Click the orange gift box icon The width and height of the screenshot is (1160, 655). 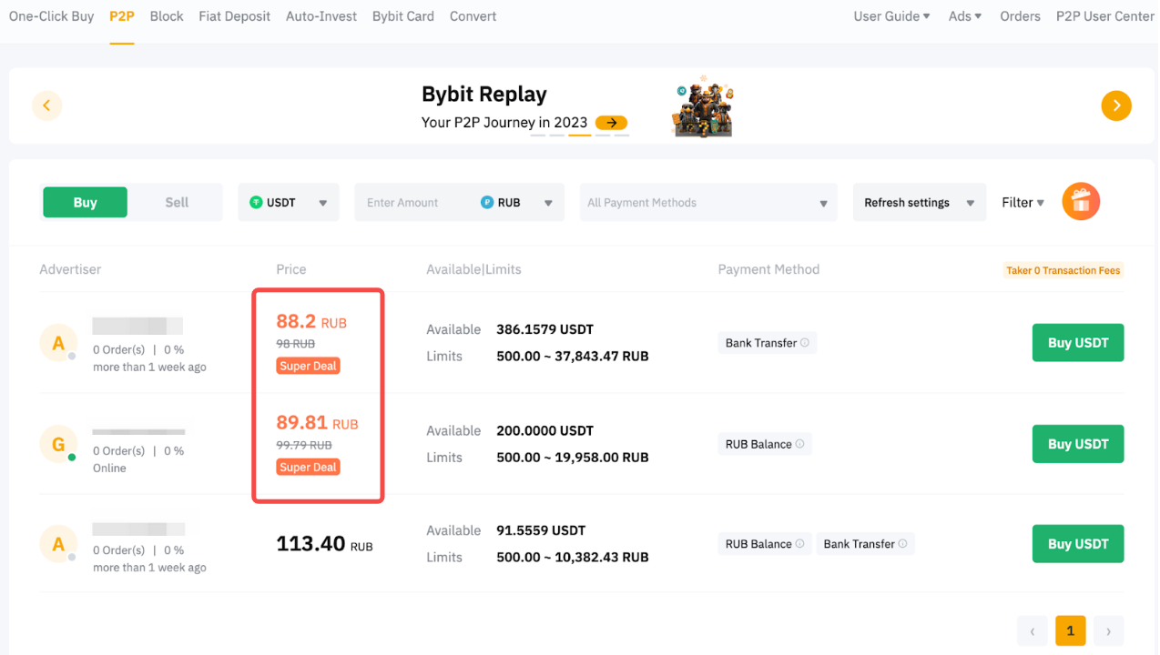pos(1081,202)
